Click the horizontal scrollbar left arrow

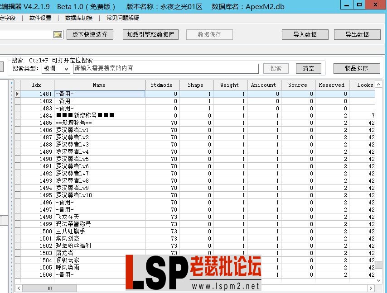19,288
